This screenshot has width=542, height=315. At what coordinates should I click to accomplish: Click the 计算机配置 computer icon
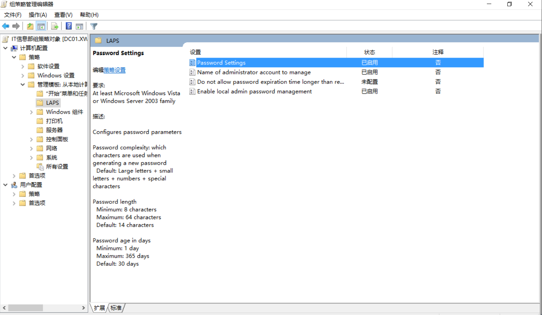[14, 48]
